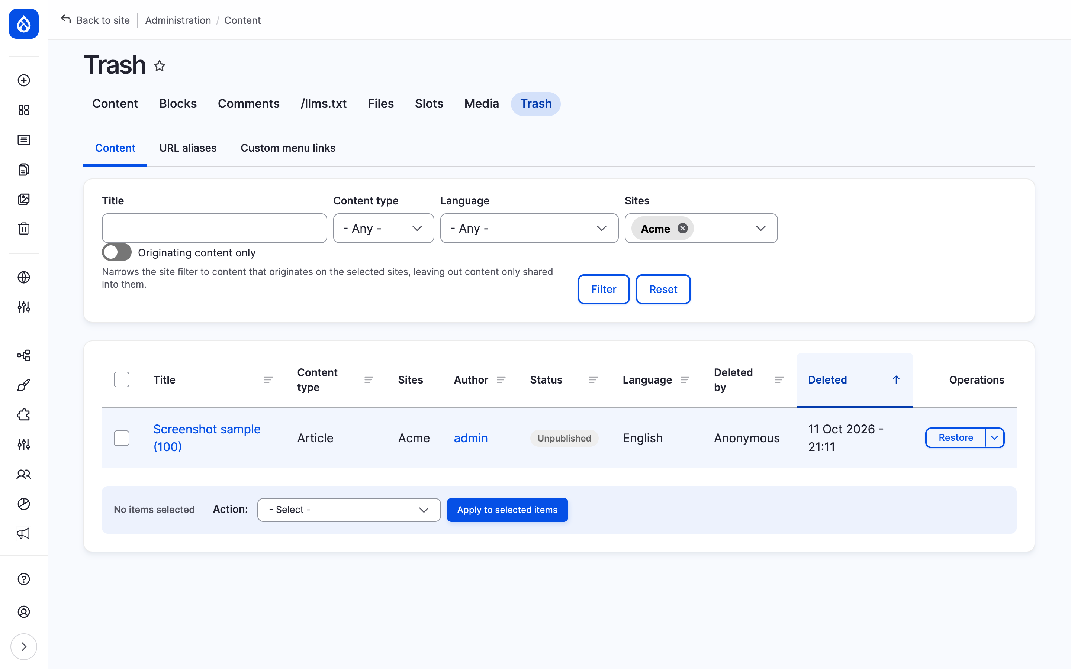Open the admin author link

coord(471,438)
